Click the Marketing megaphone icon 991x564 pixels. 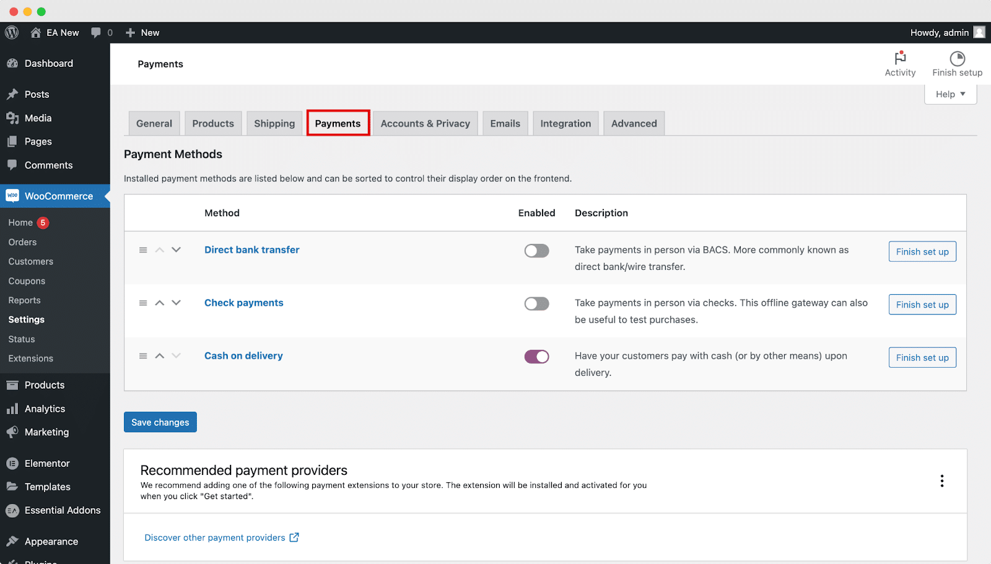(x=12, y=432)
